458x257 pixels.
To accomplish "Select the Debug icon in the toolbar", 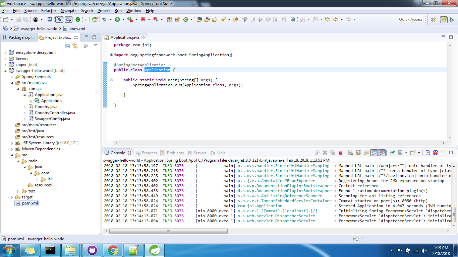I will click(x=105, y=19).
